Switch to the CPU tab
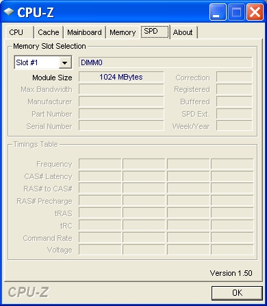Image resolution: width=267 pixels, height=306 pixels. [20, 32]
